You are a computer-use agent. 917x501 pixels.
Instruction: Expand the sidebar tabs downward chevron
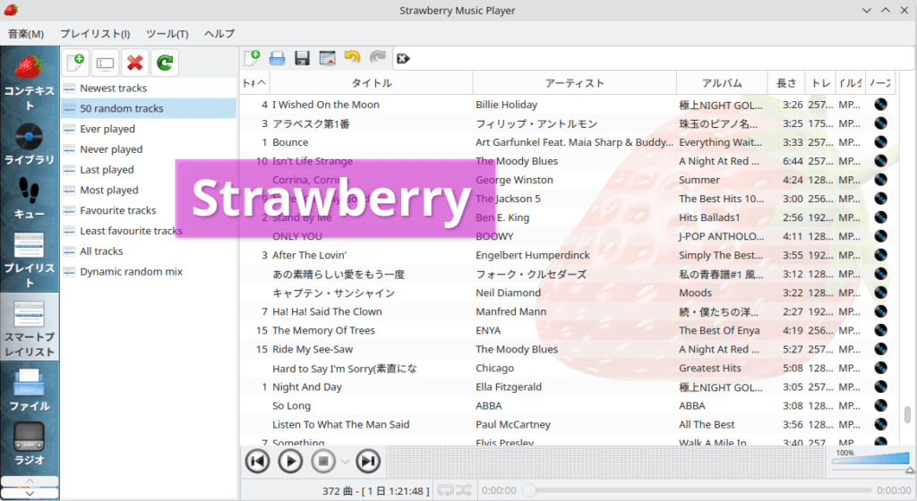(x=30, y=494)
